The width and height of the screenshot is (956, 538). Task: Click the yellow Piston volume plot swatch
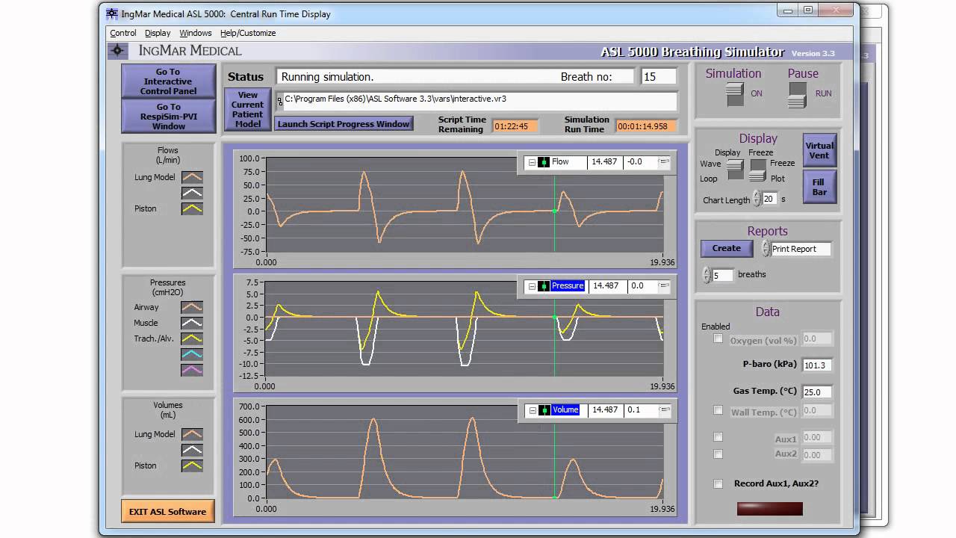coord(192,466)
